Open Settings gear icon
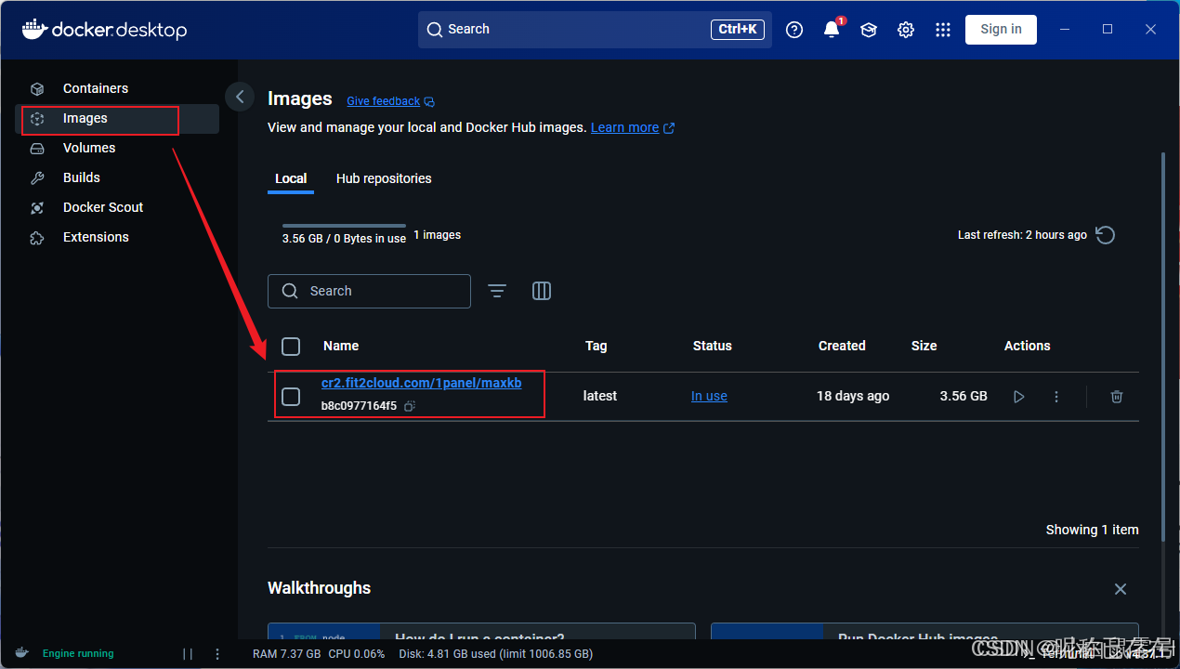Viewport: 1180px width, 669px height. click(906, 30)
